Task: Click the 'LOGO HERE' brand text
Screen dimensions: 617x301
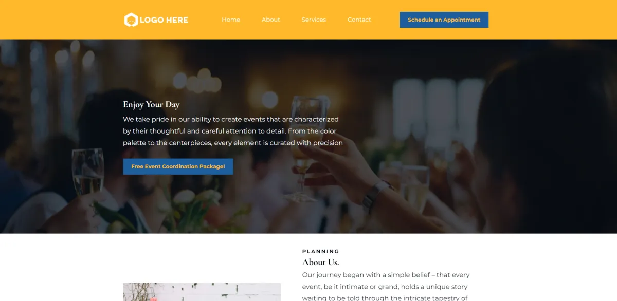Action: 164,20
